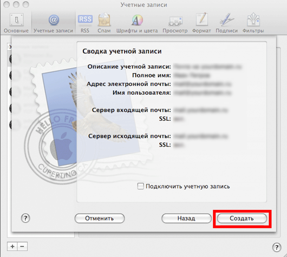
Task: Click the Сервер исходящей почты label
Action: point(129,136)
